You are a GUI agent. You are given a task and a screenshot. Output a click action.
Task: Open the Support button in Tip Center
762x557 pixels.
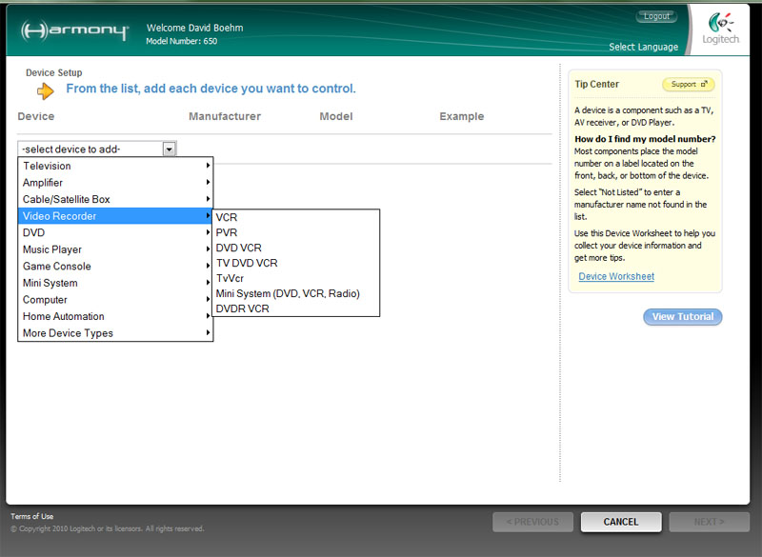pos(688,85)
